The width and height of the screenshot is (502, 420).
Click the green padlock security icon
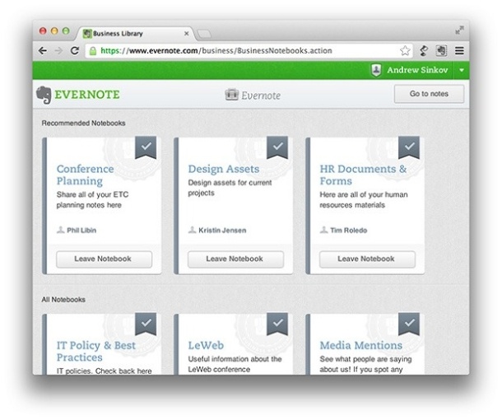pyautogui.click(x=93, y=51)
